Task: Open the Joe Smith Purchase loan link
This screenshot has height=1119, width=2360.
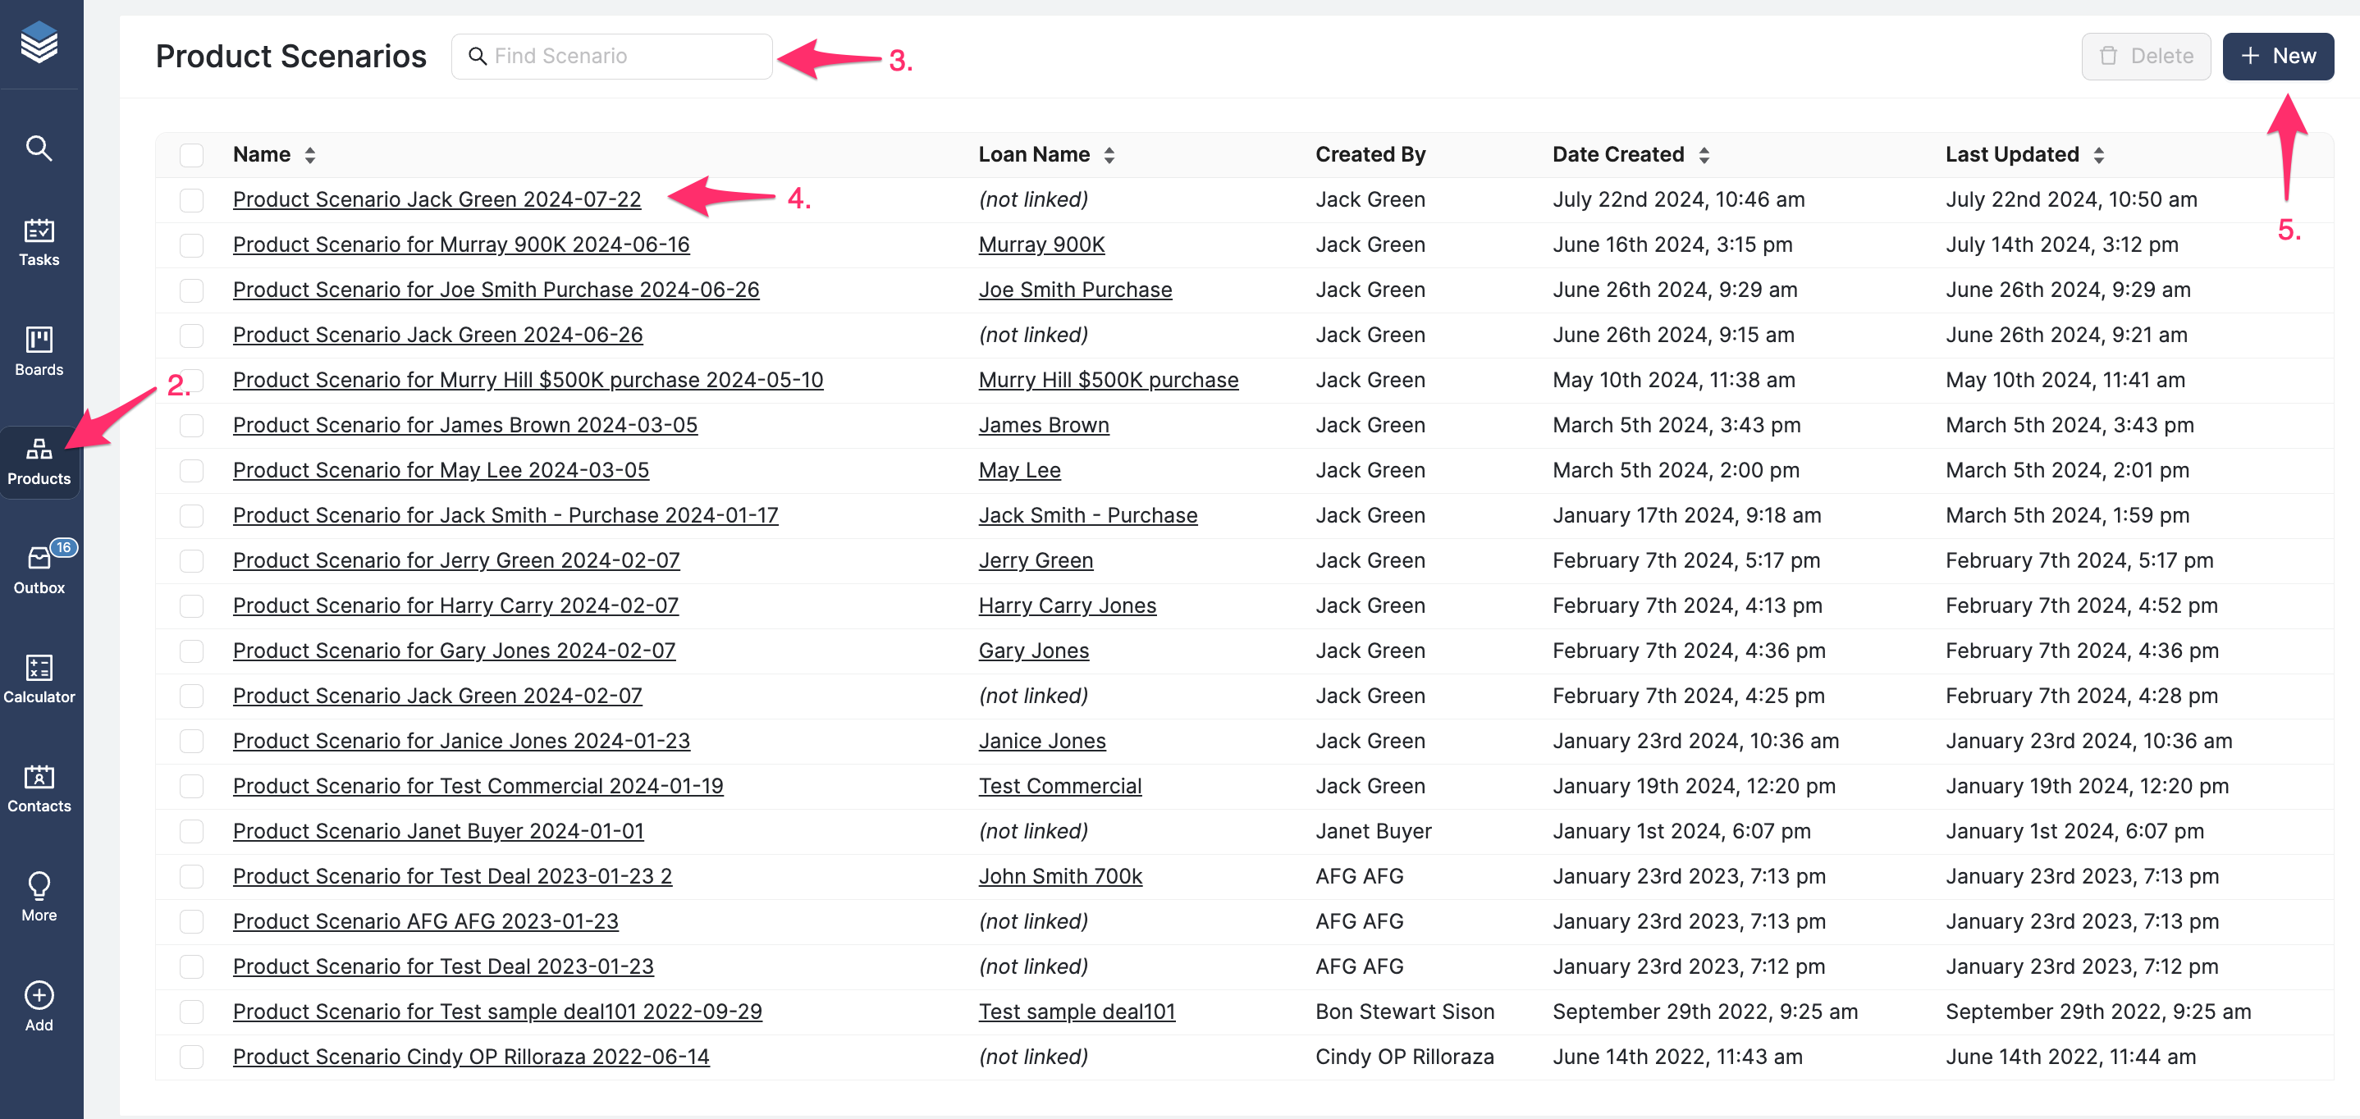Action: click(1075, 290)
